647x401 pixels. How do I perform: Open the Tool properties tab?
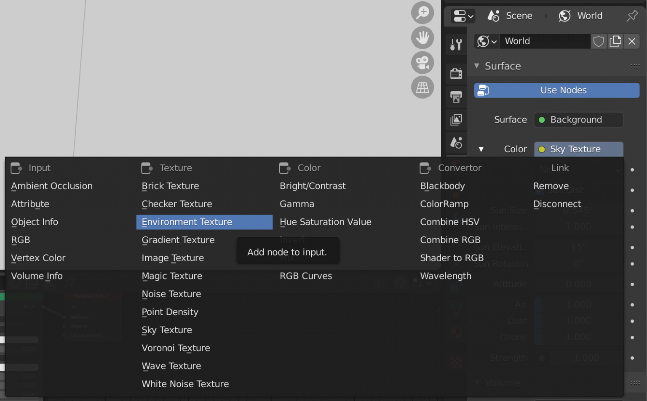456,44
